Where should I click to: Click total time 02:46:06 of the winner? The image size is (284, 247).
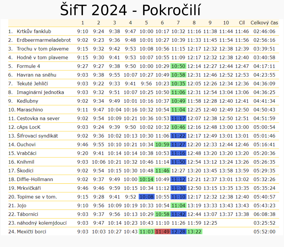(x=264, y=32)
